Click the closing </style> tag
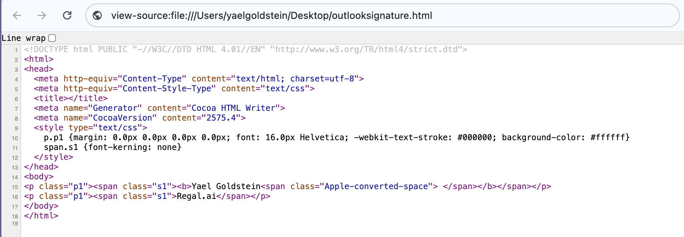684x237 pixels. (x=54, y=157)
